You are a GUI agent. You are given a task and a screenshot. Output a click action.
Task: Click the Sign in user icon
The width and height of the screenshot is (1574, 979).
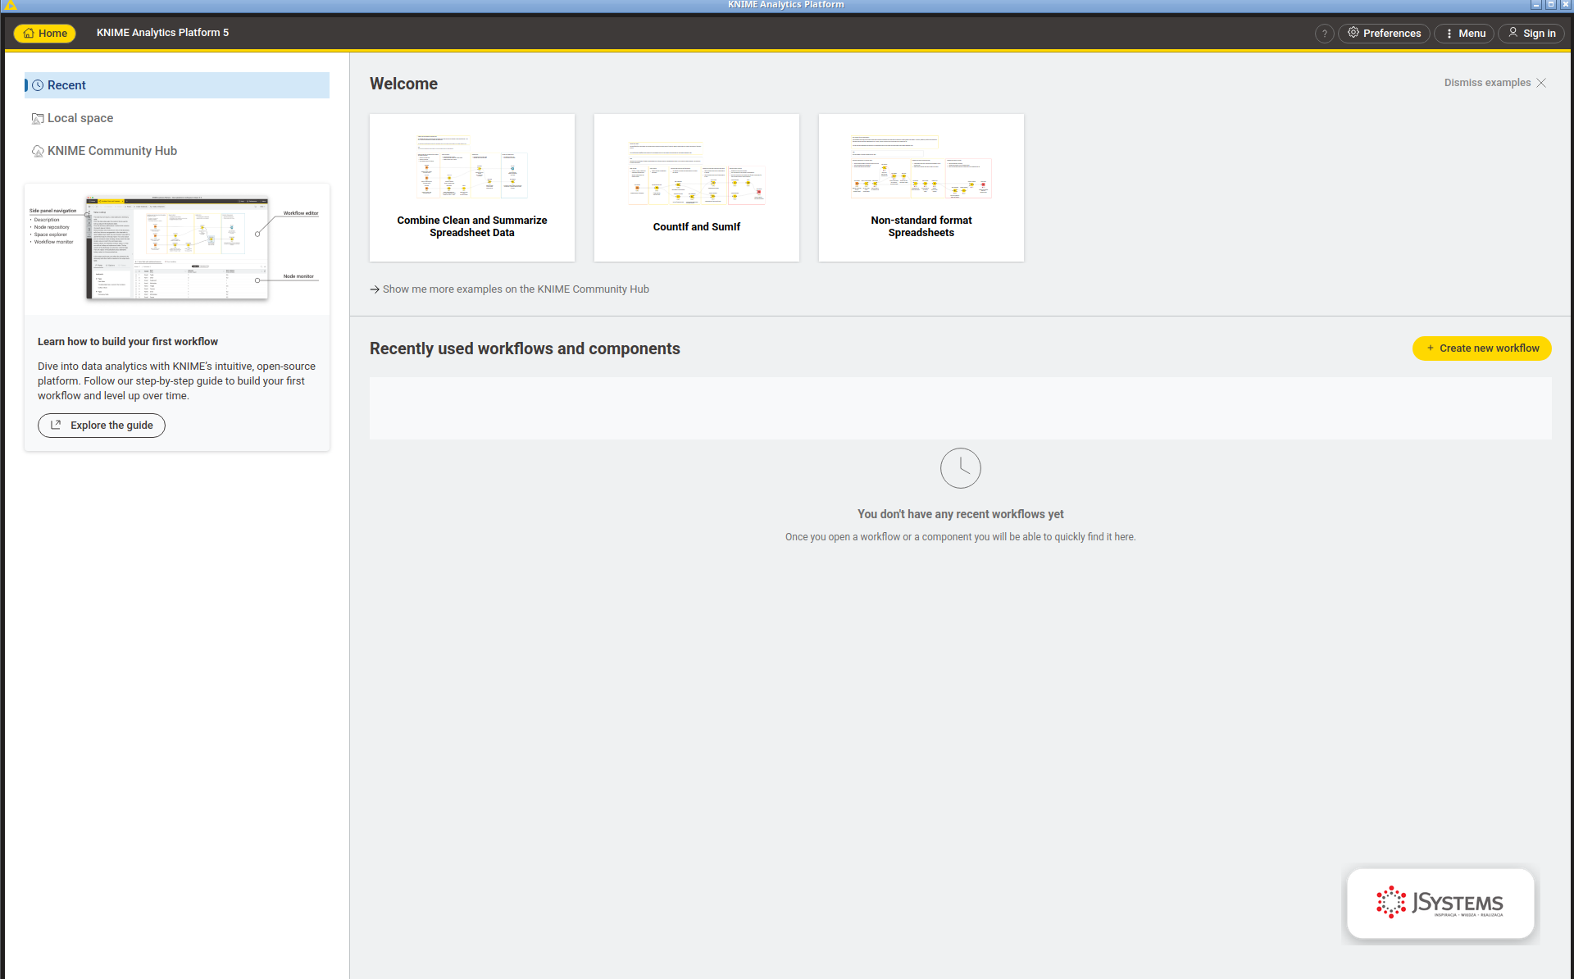pos(1513,33)
